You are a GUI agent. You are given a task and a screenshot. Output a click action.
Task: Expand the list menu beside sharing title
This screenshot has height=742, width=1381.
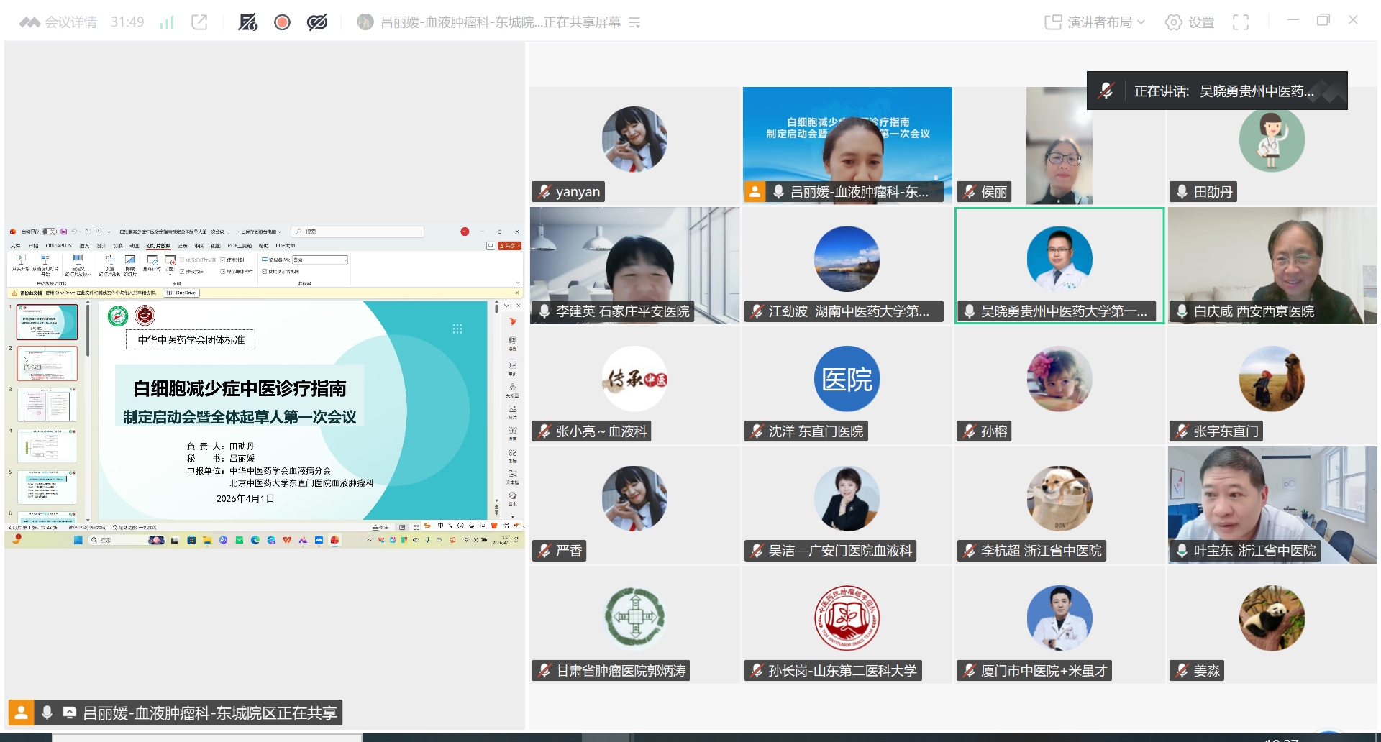click(x=634, y=23)
